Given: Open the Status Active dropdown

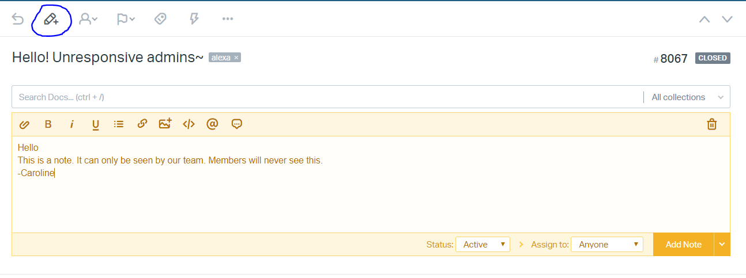Looking at the screenshot, I should pyautogui.click(x=483, y=245).
